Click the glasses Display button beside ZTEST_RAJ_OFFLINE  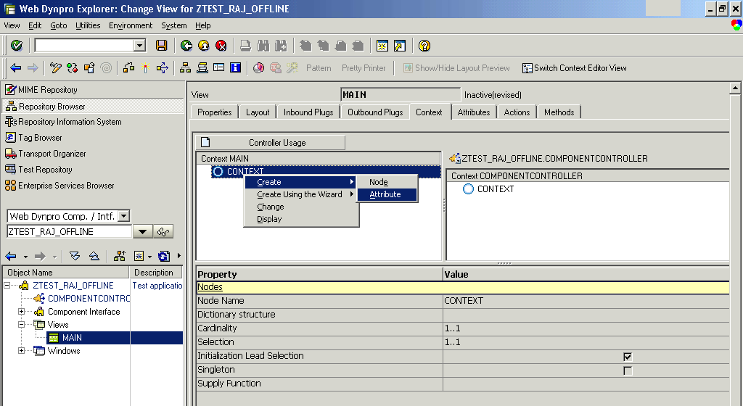[164, 232]
